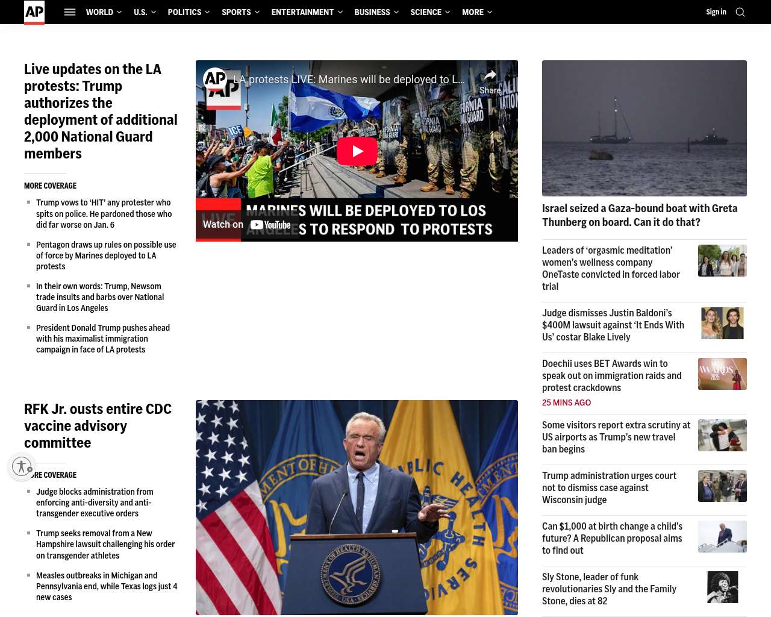Open the POLITICS menu item
771x617 pixels.
click(x=184, y=12)
